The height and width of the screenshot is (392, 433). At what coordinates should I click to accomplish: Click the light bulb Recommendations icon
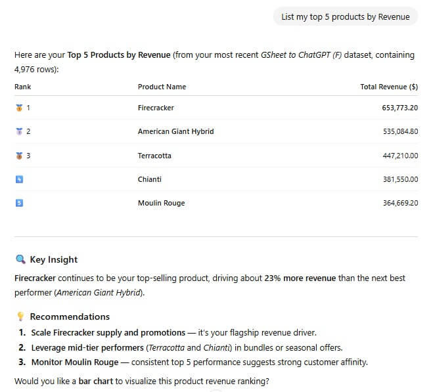tap(20, 316)
